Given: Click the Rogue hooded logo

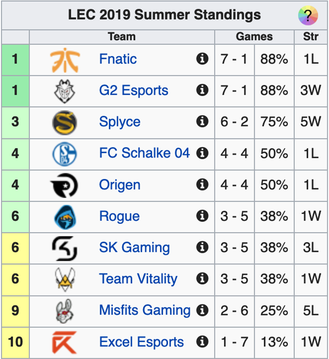Looking at the screenshot, I should coord(64,217).
